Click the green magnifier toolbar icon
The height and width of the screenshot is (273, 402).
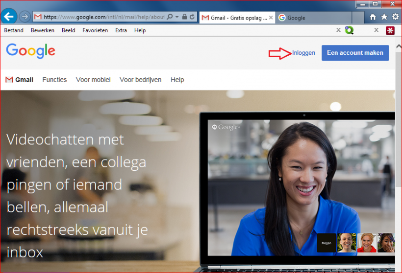349,30
